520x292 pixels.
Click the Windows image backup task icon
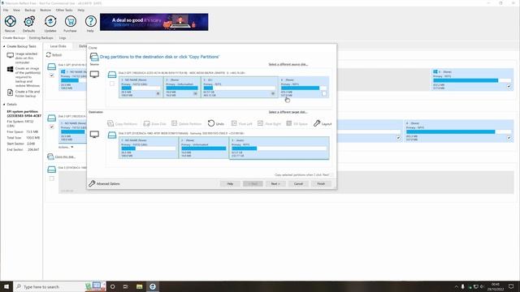pos(11,69)
